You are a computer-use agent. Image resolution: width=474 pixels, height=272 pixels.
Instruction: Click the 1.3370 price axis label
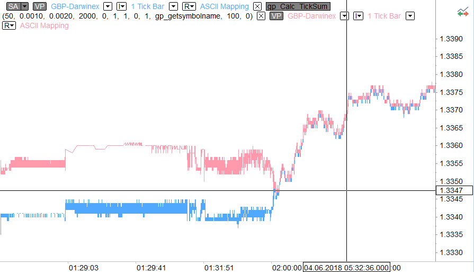(451, 110)
